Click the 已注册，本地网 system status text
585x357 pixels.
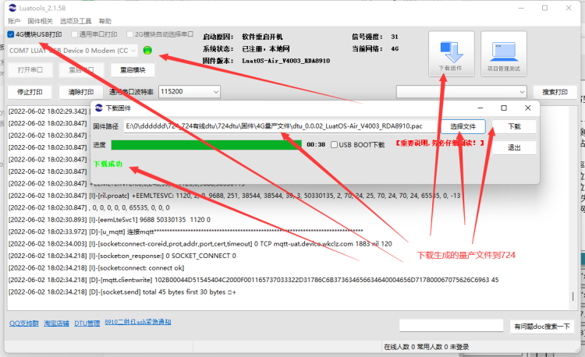click(266, 49)
